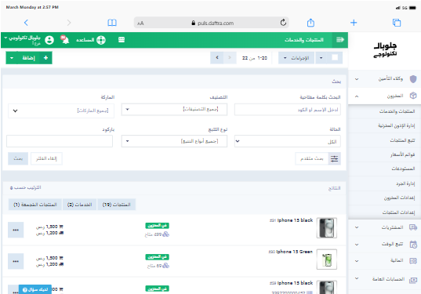Open the المساعده help lifebuoy icon
The image size is (421, 294).
click(x=101, y=40)
